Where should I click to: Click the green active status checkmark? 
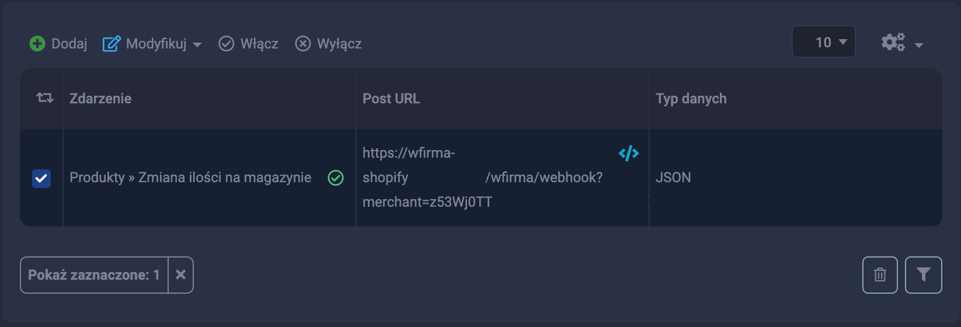coord(336,178)
